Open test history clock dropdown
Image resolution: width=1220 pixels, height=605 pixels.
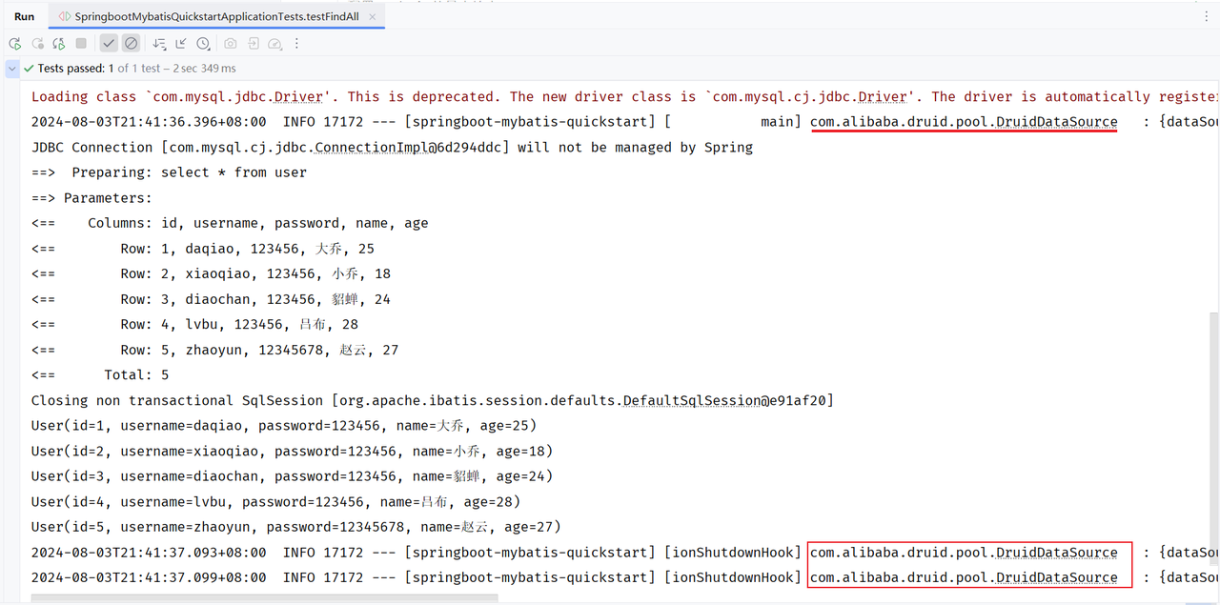(x=204, y=44)
